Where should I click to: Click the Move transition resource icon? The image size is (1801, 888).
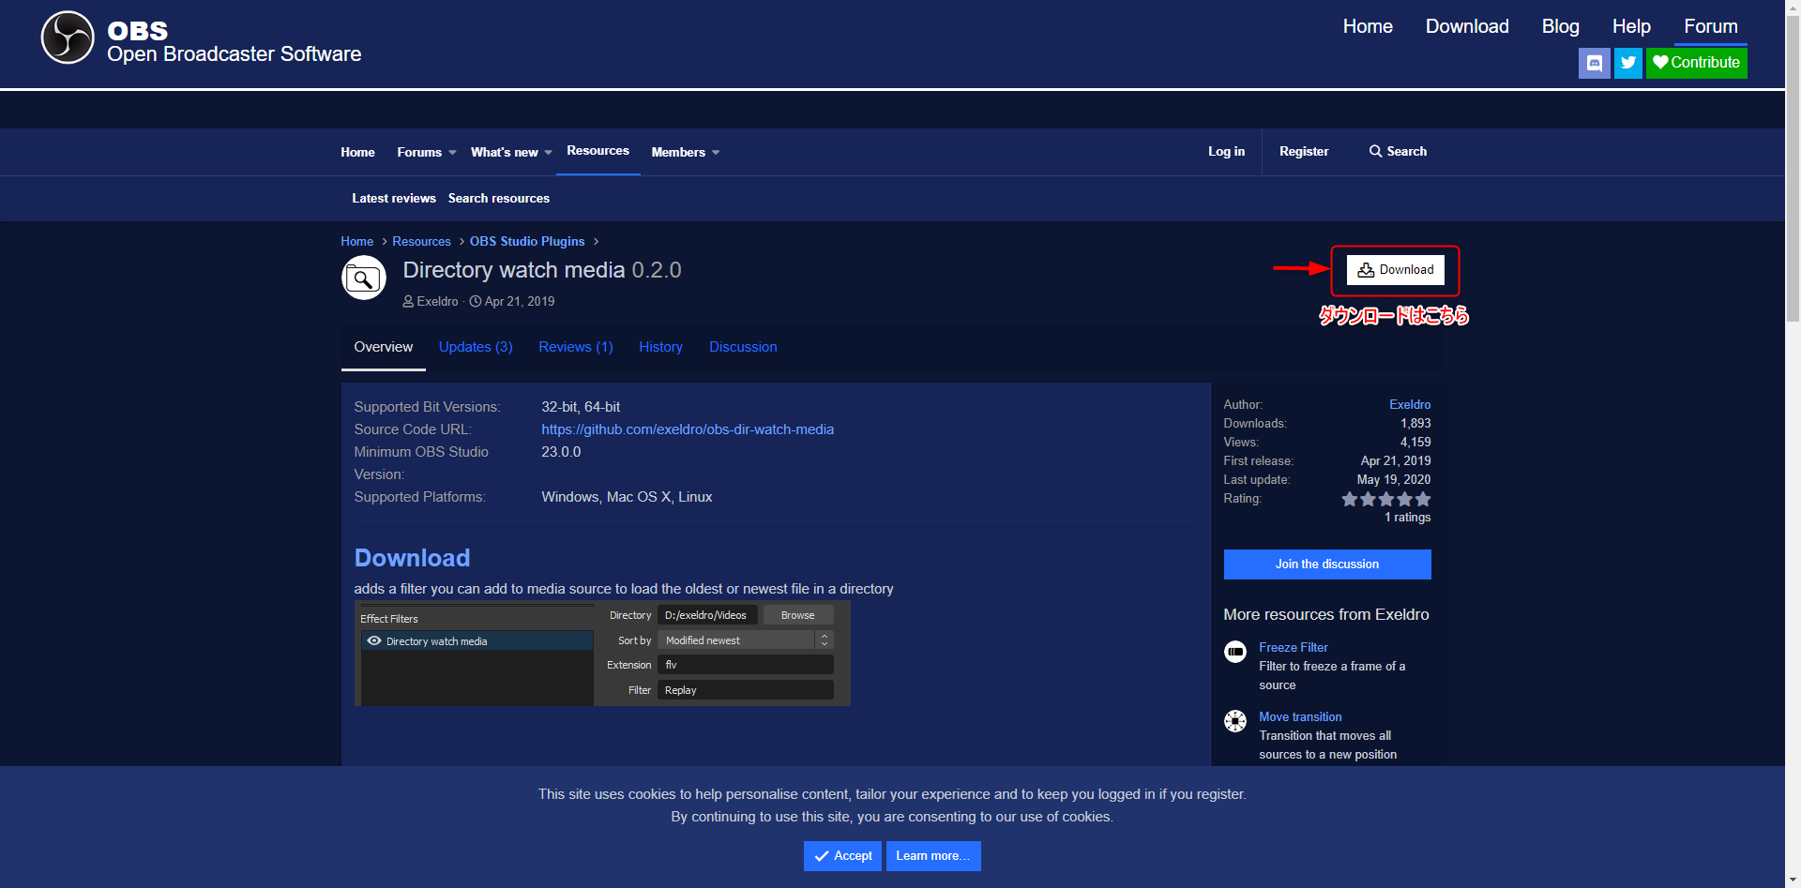[1235, 720]
